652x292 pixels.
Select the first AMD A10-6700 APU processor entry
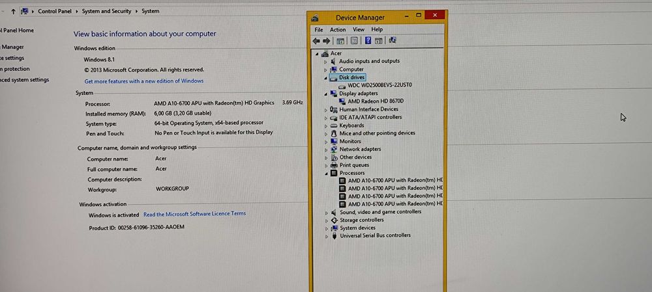tap(396, 180)
